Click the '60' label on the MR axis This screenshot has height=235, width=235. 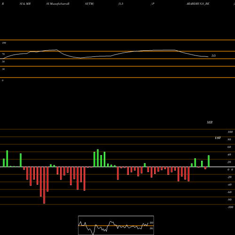[229, 147]
